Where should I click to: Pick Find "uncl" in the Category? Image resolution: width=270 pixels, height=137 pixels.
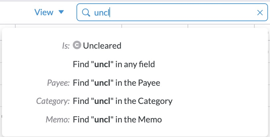click(122, 101)
